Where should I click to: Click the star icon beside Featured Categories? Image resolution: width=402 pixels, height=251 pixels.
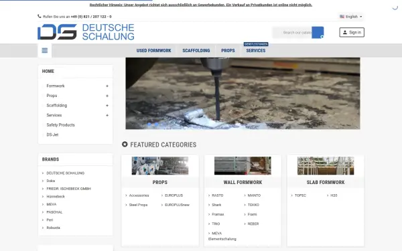coord(125,144)
